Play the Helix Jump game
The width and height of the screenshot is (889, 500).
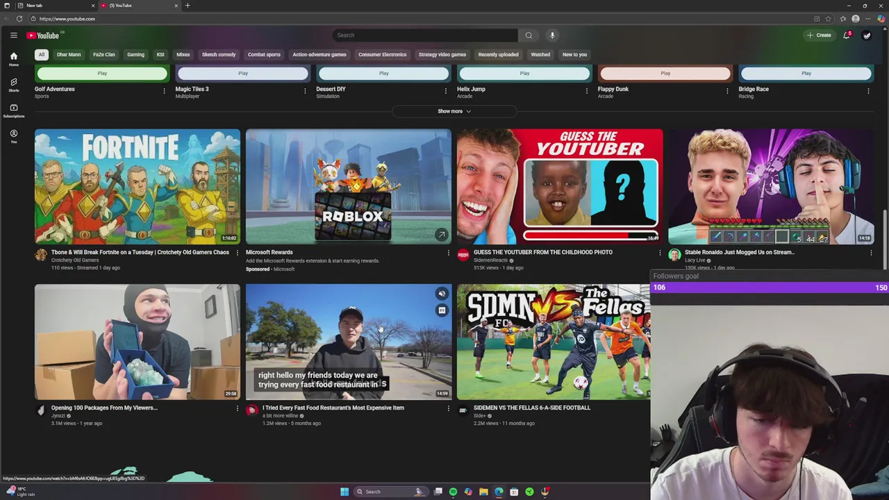tap(524, 74)
